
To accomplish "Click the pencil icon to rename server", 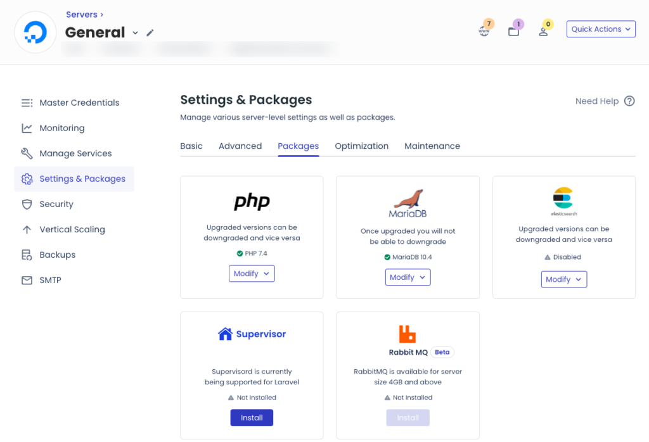I will (x=150, y=33).
